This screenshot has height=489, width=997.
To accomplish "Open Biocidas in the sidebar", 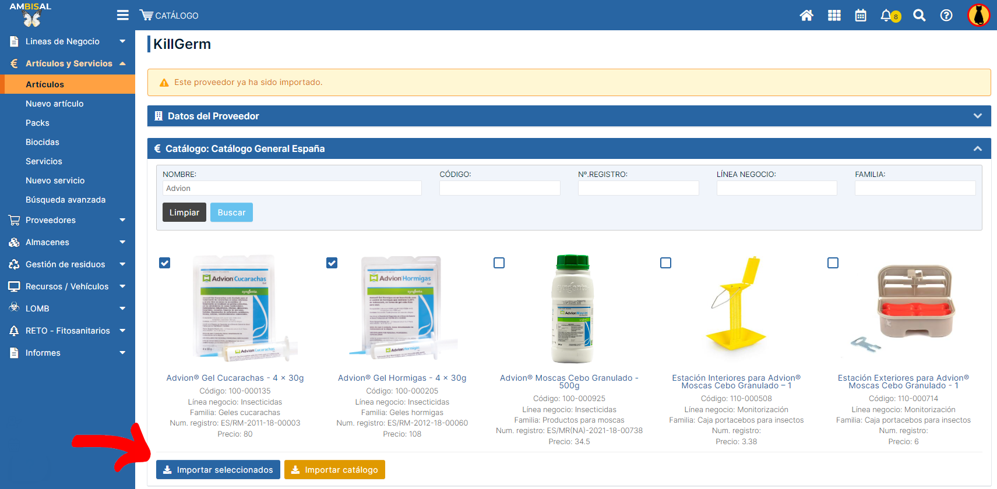I will click(43, 142).
